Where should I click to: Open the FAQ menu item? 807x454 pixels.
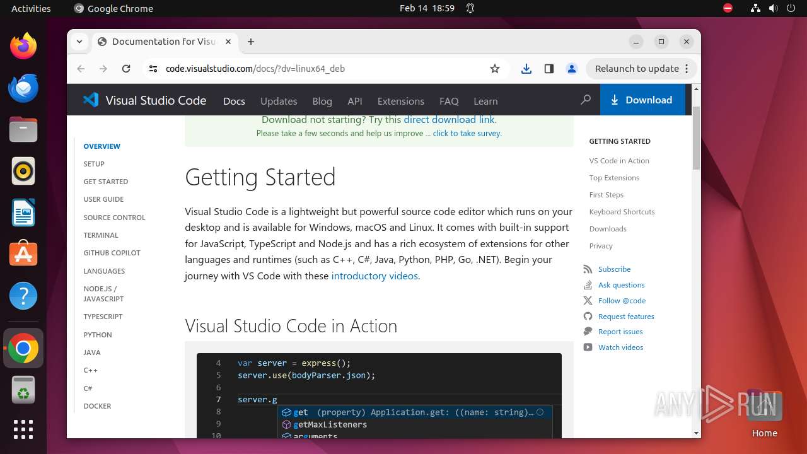pyautogui.click(x=449, y=101)
